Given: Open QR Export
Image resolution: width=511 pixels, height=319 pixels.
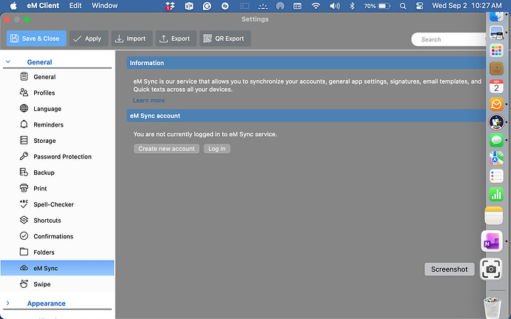Looking at the screenshot, I should 225,38.
